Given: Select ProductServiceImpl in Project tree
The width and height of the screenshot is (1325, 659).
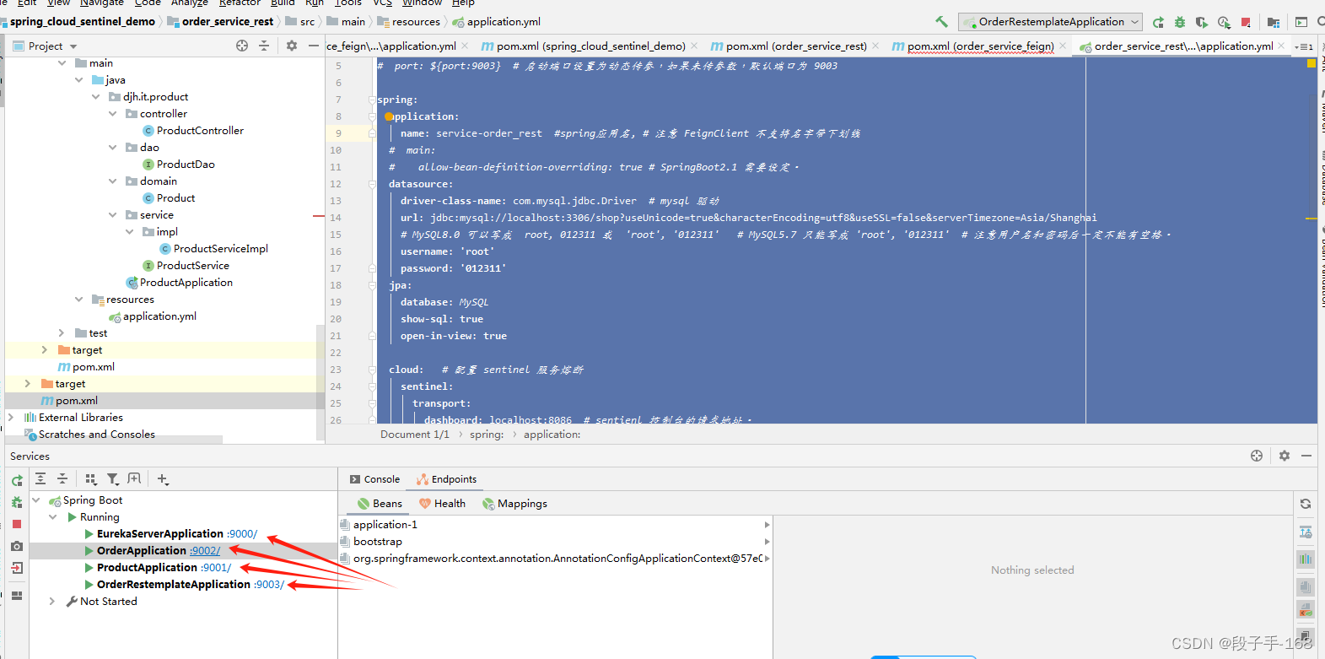Looking at the screenshot, I should pyautogui.click(x=220, y=249).
